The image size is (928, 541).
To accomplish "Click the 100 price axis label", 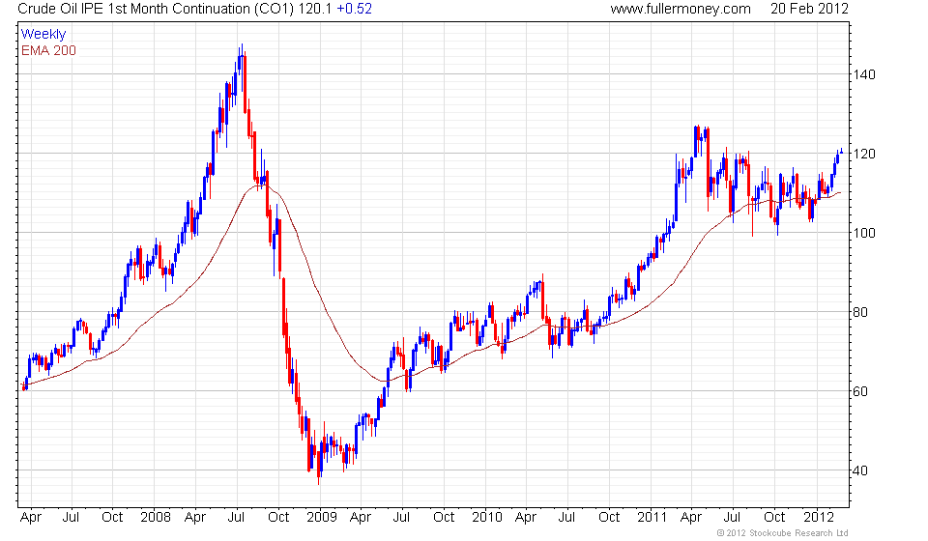I will click(863, 233).
